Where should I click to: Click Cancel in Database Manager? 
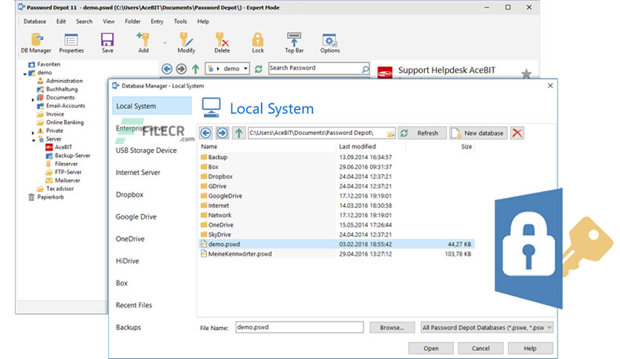click(481, 349)
